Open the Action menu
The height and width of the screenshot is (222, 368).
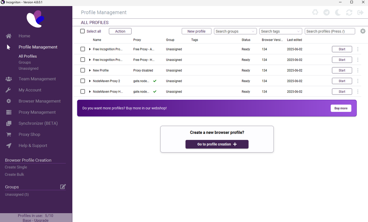pos(120,31)
